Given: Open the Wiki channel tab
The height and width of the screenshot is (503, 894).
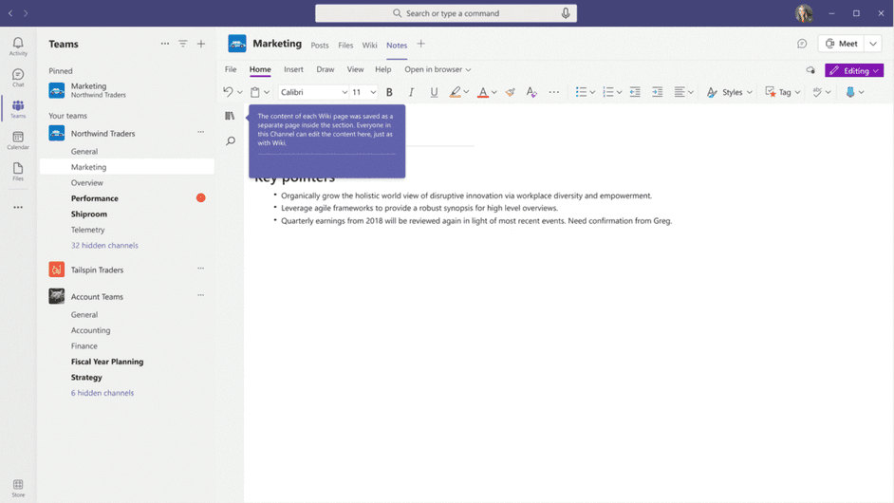Looking at the screenshot, I should pyautogui.click(x=369, y=45).
